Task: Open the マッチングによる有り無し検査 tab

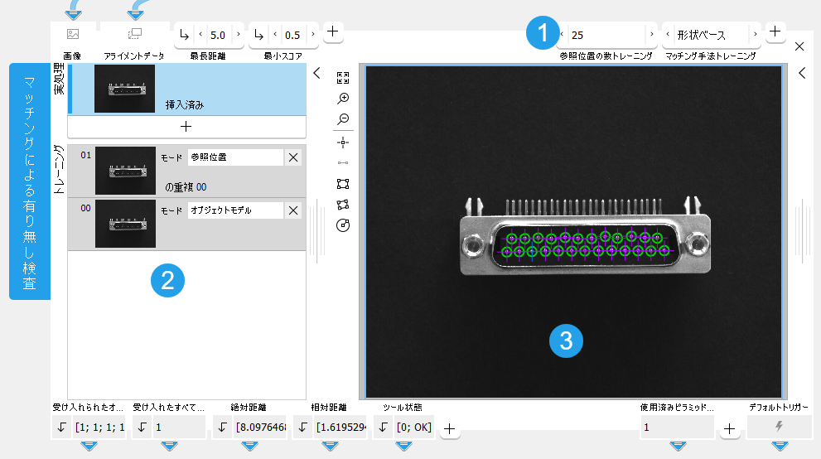Action: (x=29, y=181)
